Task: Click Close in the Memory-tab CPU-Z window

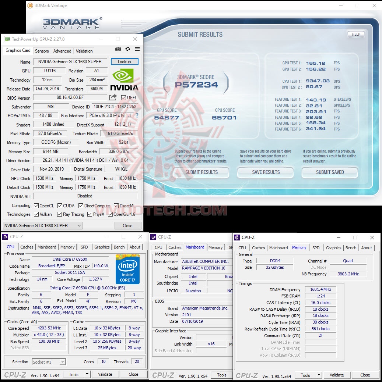Action: [x=365, y=375]
